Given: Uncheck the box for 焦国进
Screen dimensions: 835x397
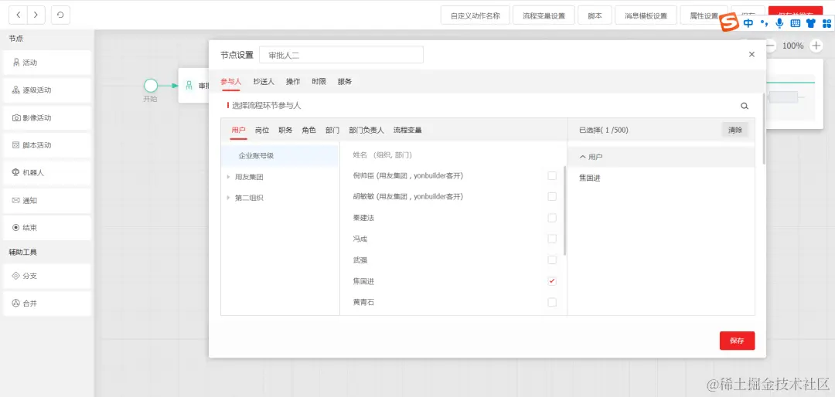Looking at the screenshot, I should pos(552,281).
